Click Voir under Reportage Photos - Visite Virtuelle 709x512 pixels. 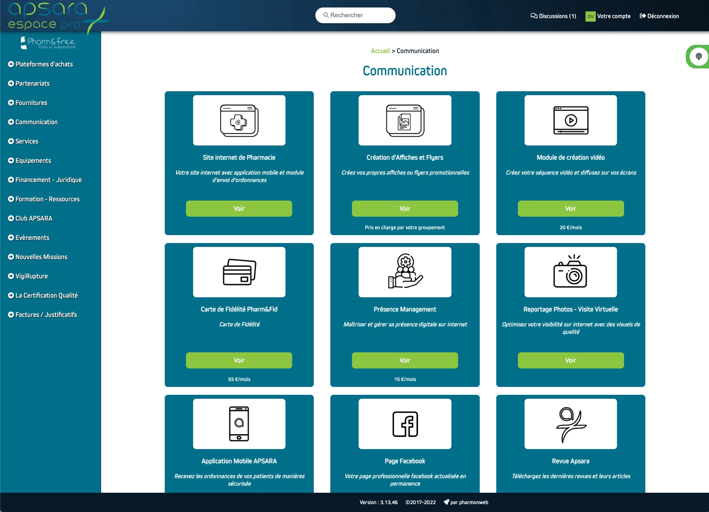(571, 360)
